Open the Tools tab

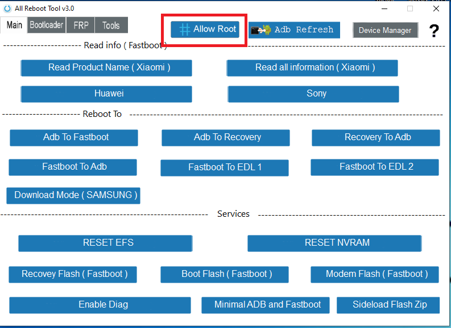(x=111, y=25)
